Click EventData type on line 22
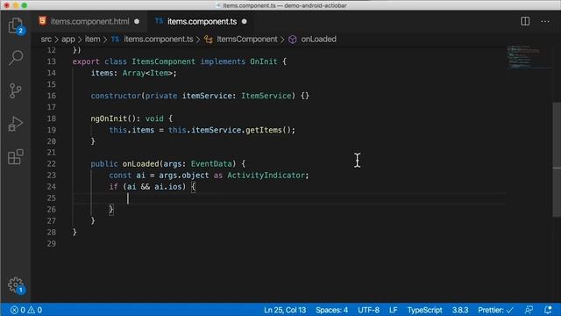Viewport: 561px width, 316px height. click(211, 164)
